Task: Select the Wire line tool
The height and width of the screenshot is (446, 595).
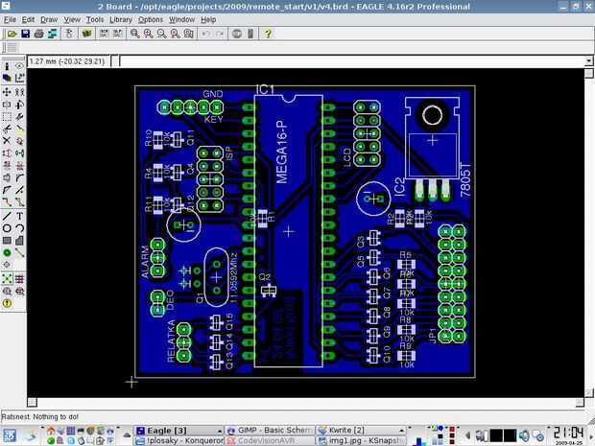Action: (x=7, y=216)
